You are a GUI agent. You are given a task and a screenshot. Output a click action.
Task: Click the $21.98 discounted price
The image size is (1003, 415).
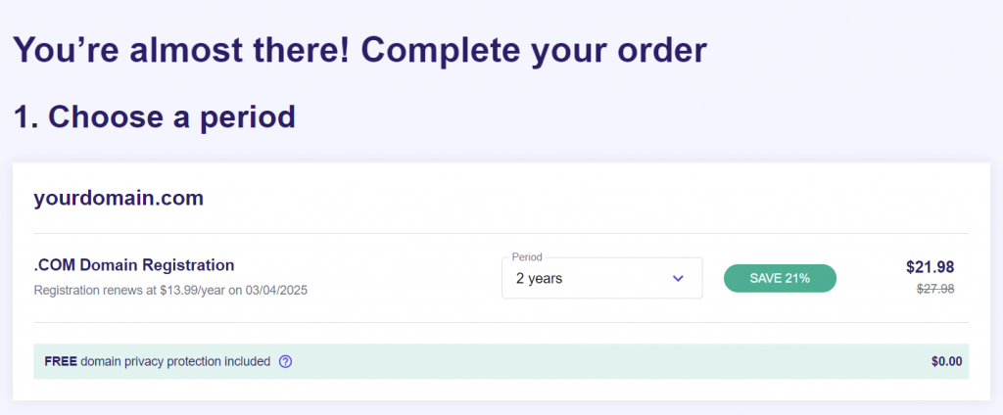tap(931, 267)
